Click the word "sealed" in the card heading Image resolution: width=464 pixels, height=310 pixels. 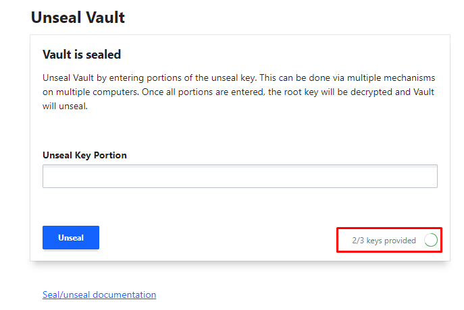click(x=103, y=55)
